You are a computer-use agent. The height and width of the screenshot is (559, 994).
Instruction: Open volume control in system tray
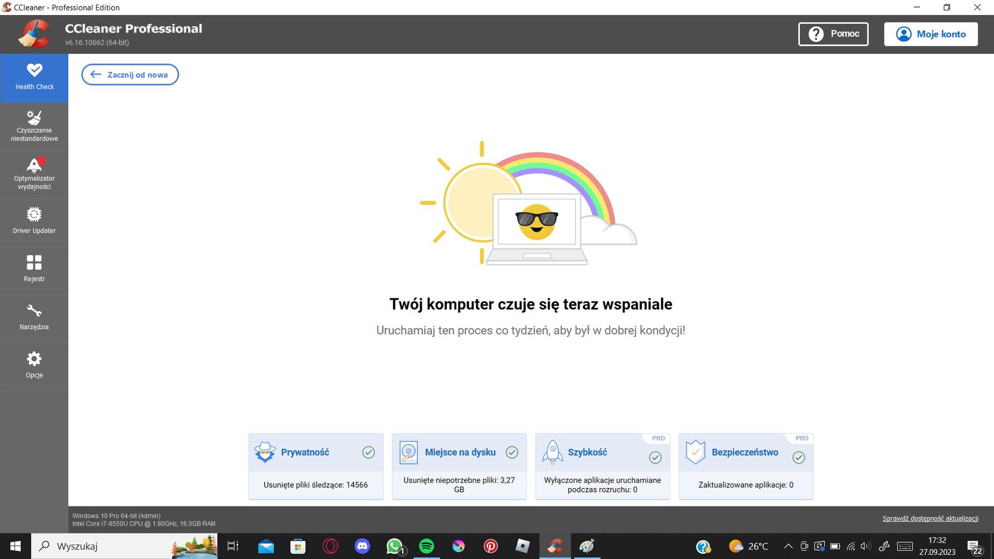(x=865, y=546)
